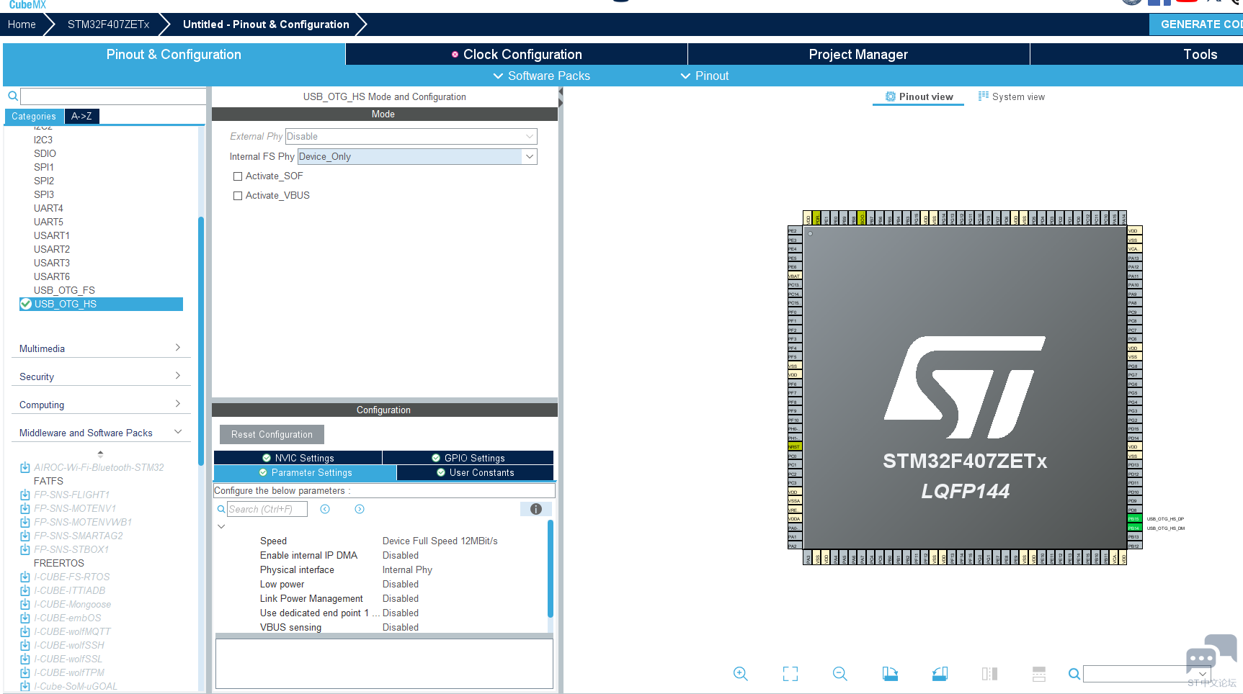Image resolution: width=1243 pixels, height=694 pixels.
Task: Click the Speed parameter value
Action: pos(440,541)
